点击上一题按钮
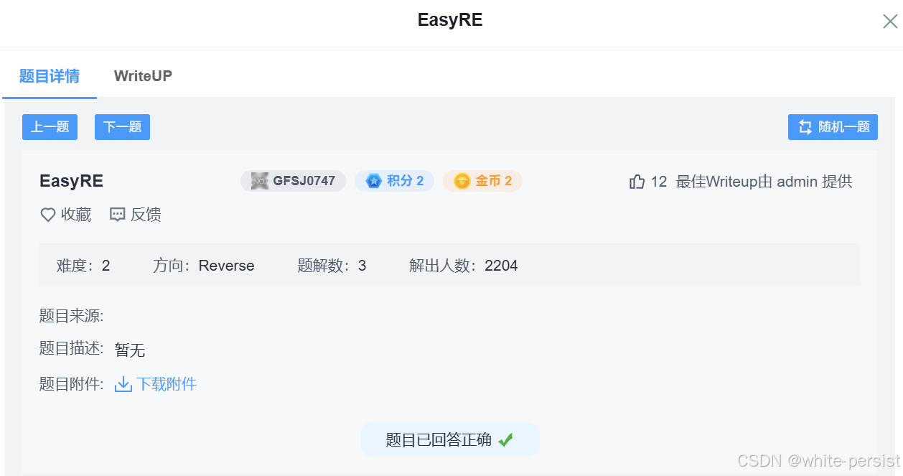This screenshot has width=903, height=476. click(49, 126)
